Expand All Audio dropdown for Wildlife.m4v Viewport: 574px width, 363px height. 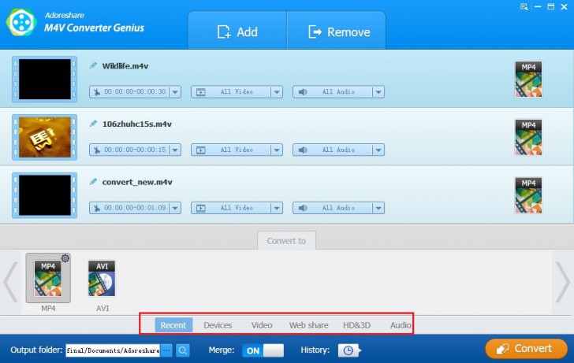378,92
